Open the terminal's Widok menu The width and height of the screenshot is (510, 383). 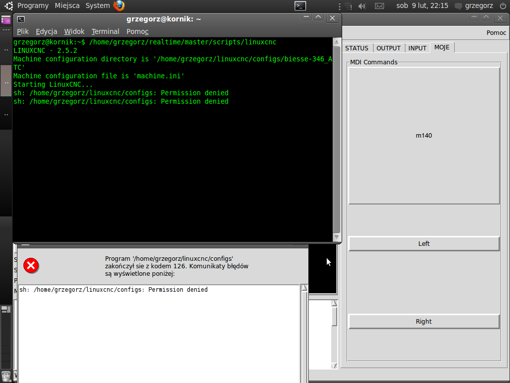74,31
